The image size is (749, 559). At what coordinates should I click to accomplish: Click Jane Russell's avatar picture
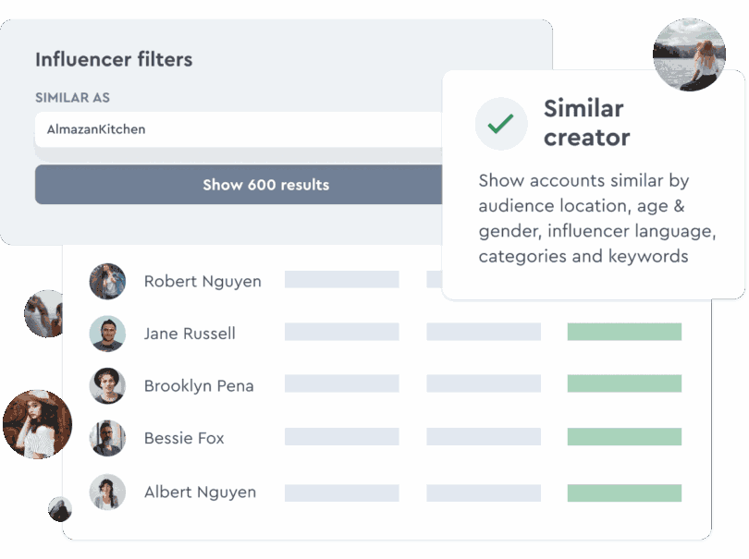107,334
